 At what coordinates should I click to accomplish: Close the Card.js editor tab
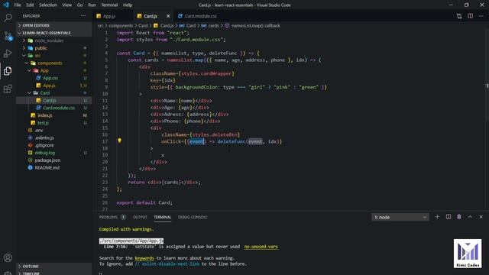coord(168,16)
